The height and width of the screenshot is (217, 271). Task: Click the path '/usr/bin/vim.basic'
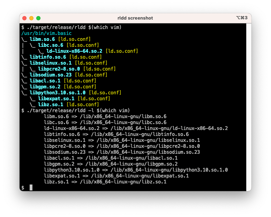(46, 33)
